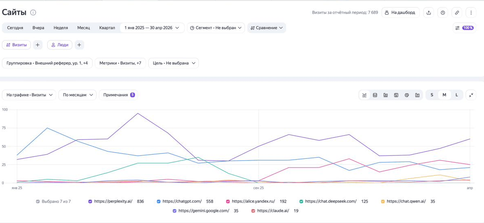Open По месяцам grouping dropdown
The height and width of the screenshot is (223, 484).
77,95
